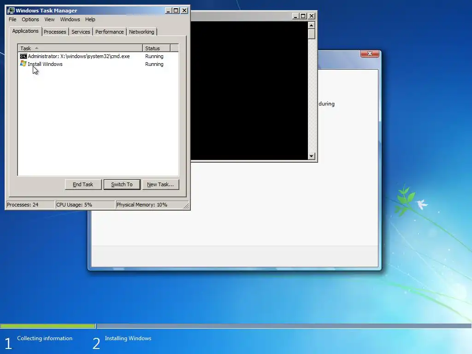
Task: Open the View menu
Action: tap(49, 19)
